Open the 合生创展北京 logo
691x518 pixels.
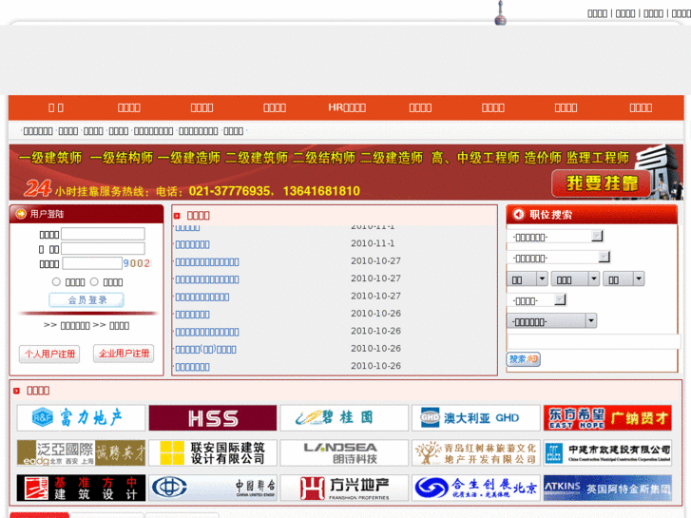point(476,488)
